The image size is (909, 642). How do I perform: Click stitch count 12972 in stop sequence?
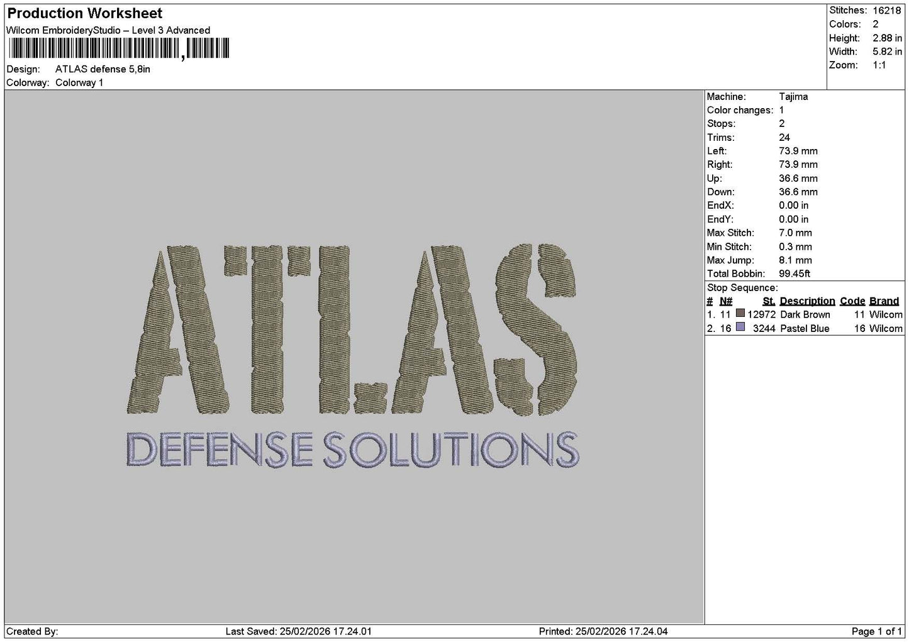pyautogui.click(x=761, y=314)
